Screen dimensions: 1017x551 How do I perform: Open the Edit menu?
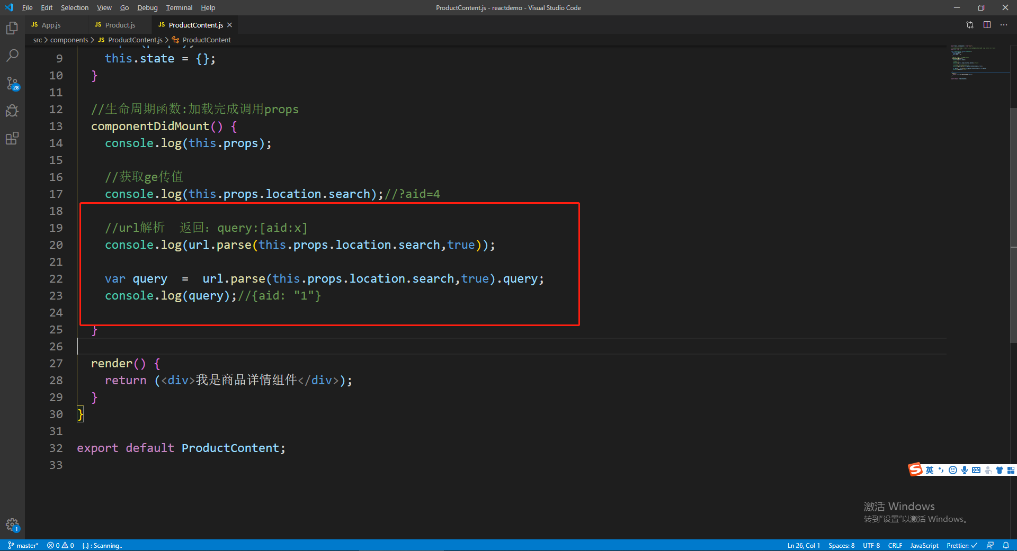[47, 7]
